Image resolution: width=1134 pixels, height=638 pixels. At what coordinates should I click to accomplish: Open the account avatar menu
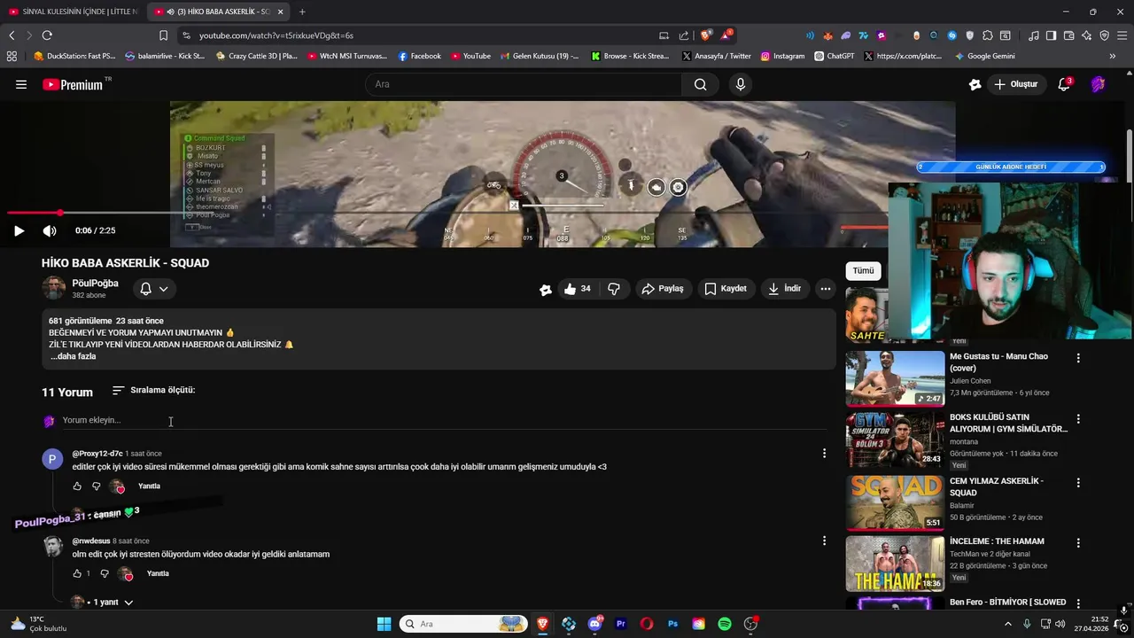point(1099,84)
